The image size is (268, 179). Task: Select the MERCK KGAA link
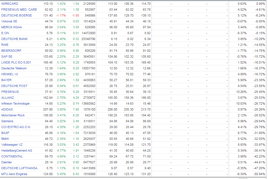(12, 27)
